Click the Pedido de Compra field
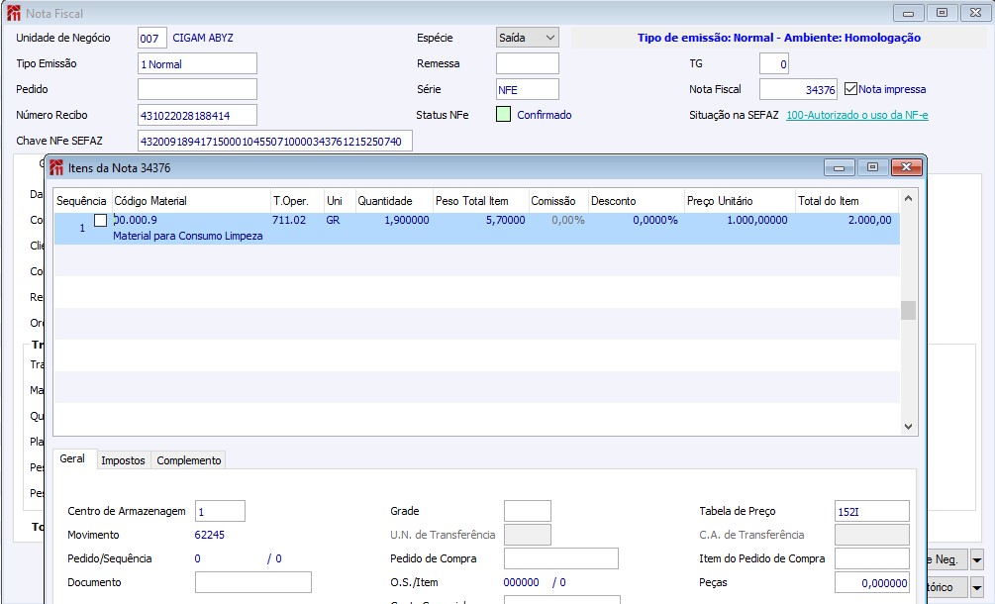The image size is (995, 604). tap(561, 559)
